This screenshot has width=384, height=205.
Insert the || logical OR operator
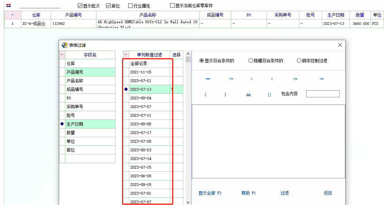(269, 95)
